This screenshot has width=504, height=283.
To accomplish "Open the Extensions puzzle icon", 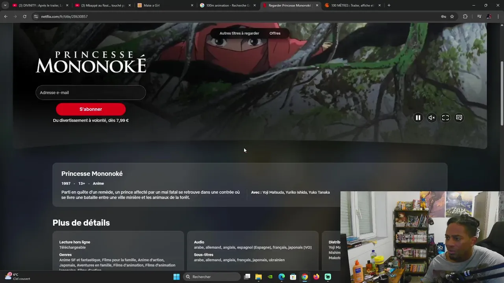I will tap(465, 17).
